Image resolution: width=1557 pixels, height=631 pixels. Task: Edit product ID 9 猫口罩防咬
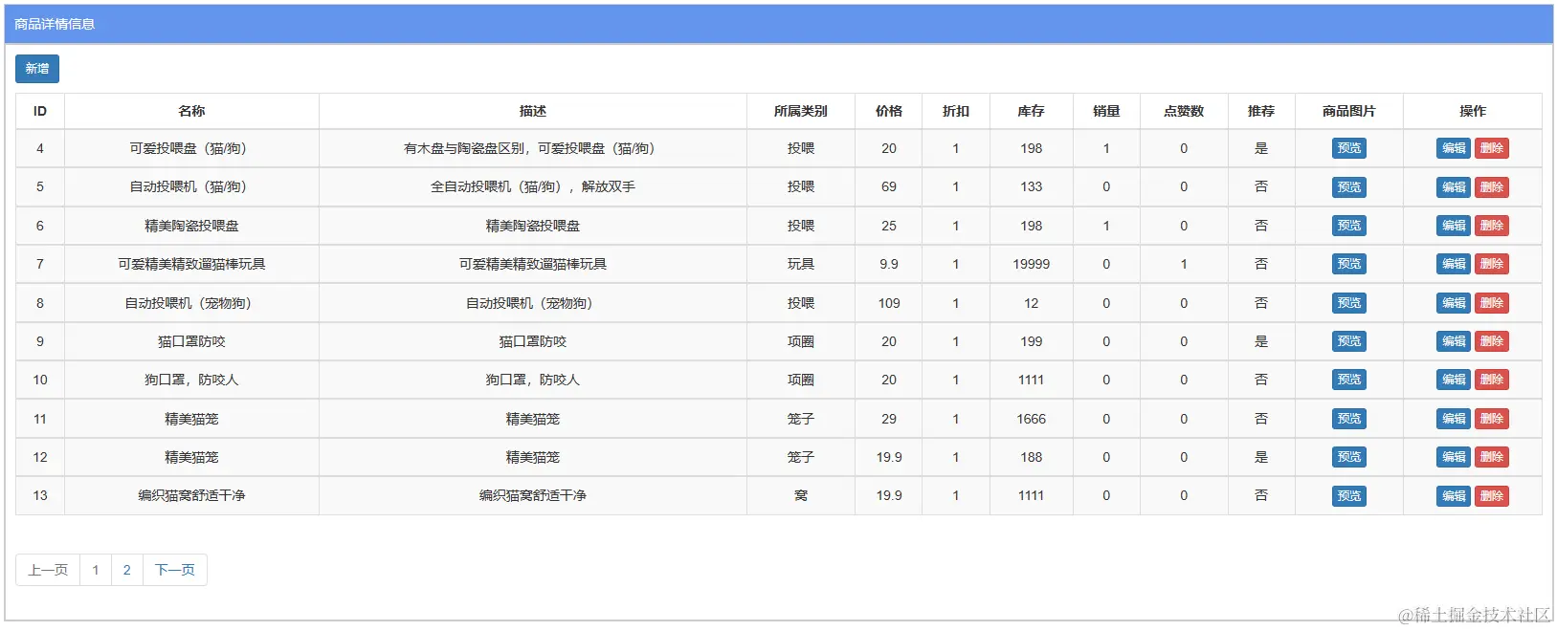[1453, 341]
